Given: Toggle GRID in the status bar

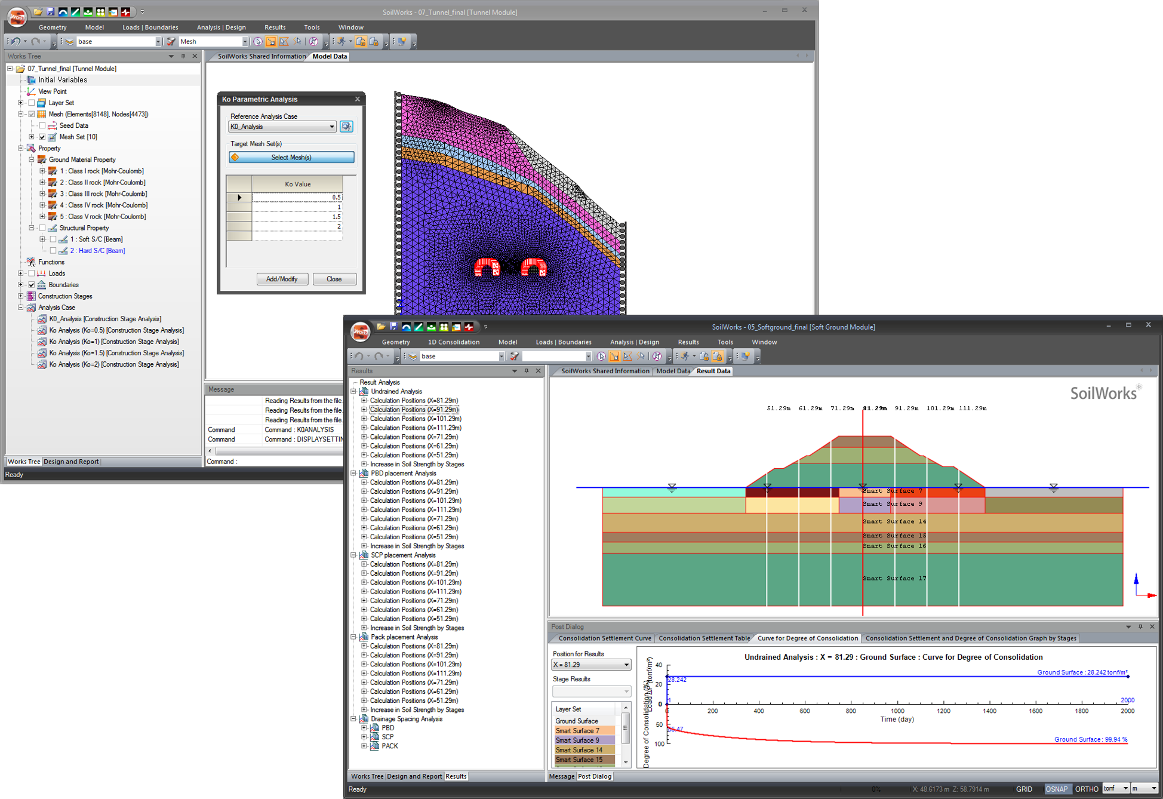Looking at the screenshot, I should pos(1024,789).
